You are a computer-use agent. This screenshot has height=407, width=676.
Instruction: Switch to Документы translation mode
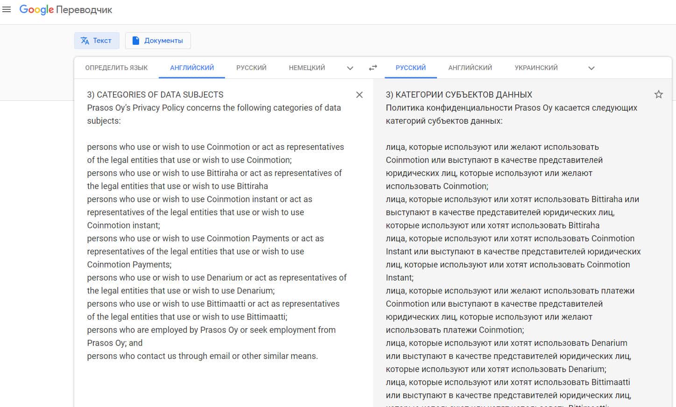pyautogui.click(x=158, y=41)
